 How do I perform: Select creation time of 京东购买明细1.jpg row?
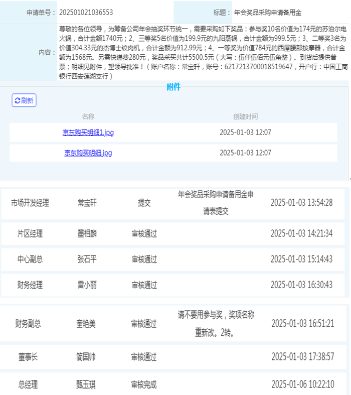(245, 133)
